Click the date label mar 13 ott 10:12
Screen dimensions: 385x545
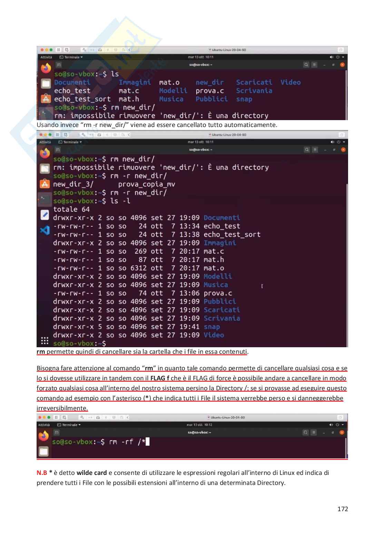point(199,425)
